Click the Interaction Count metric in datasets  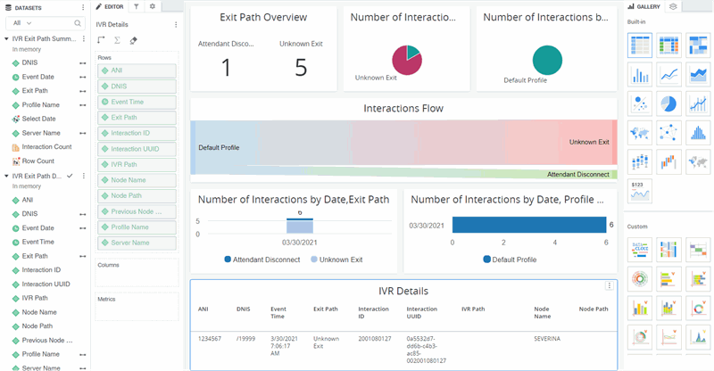(46, 147)
